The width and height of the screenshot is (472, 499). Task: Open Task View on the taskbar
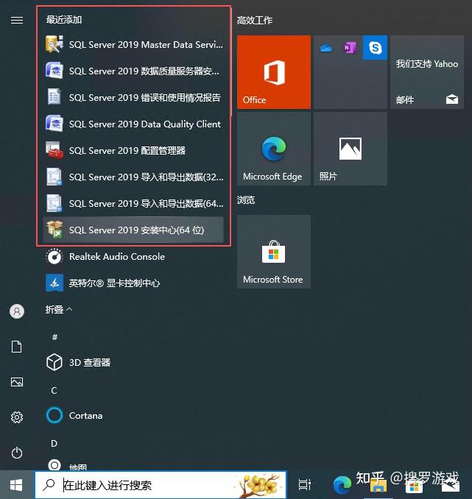(x=304, y=485)
